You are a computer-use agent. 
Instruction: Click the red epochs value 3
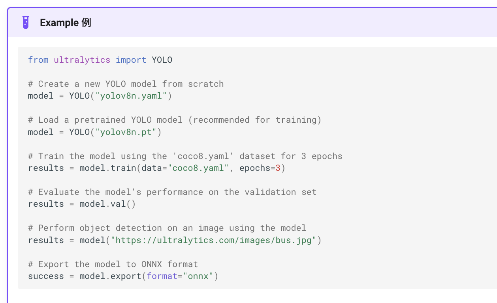(x=278, y=168)
